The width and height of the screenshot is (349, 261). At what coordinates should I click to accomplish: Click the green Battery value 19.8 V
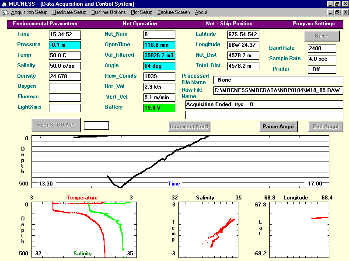159,108
